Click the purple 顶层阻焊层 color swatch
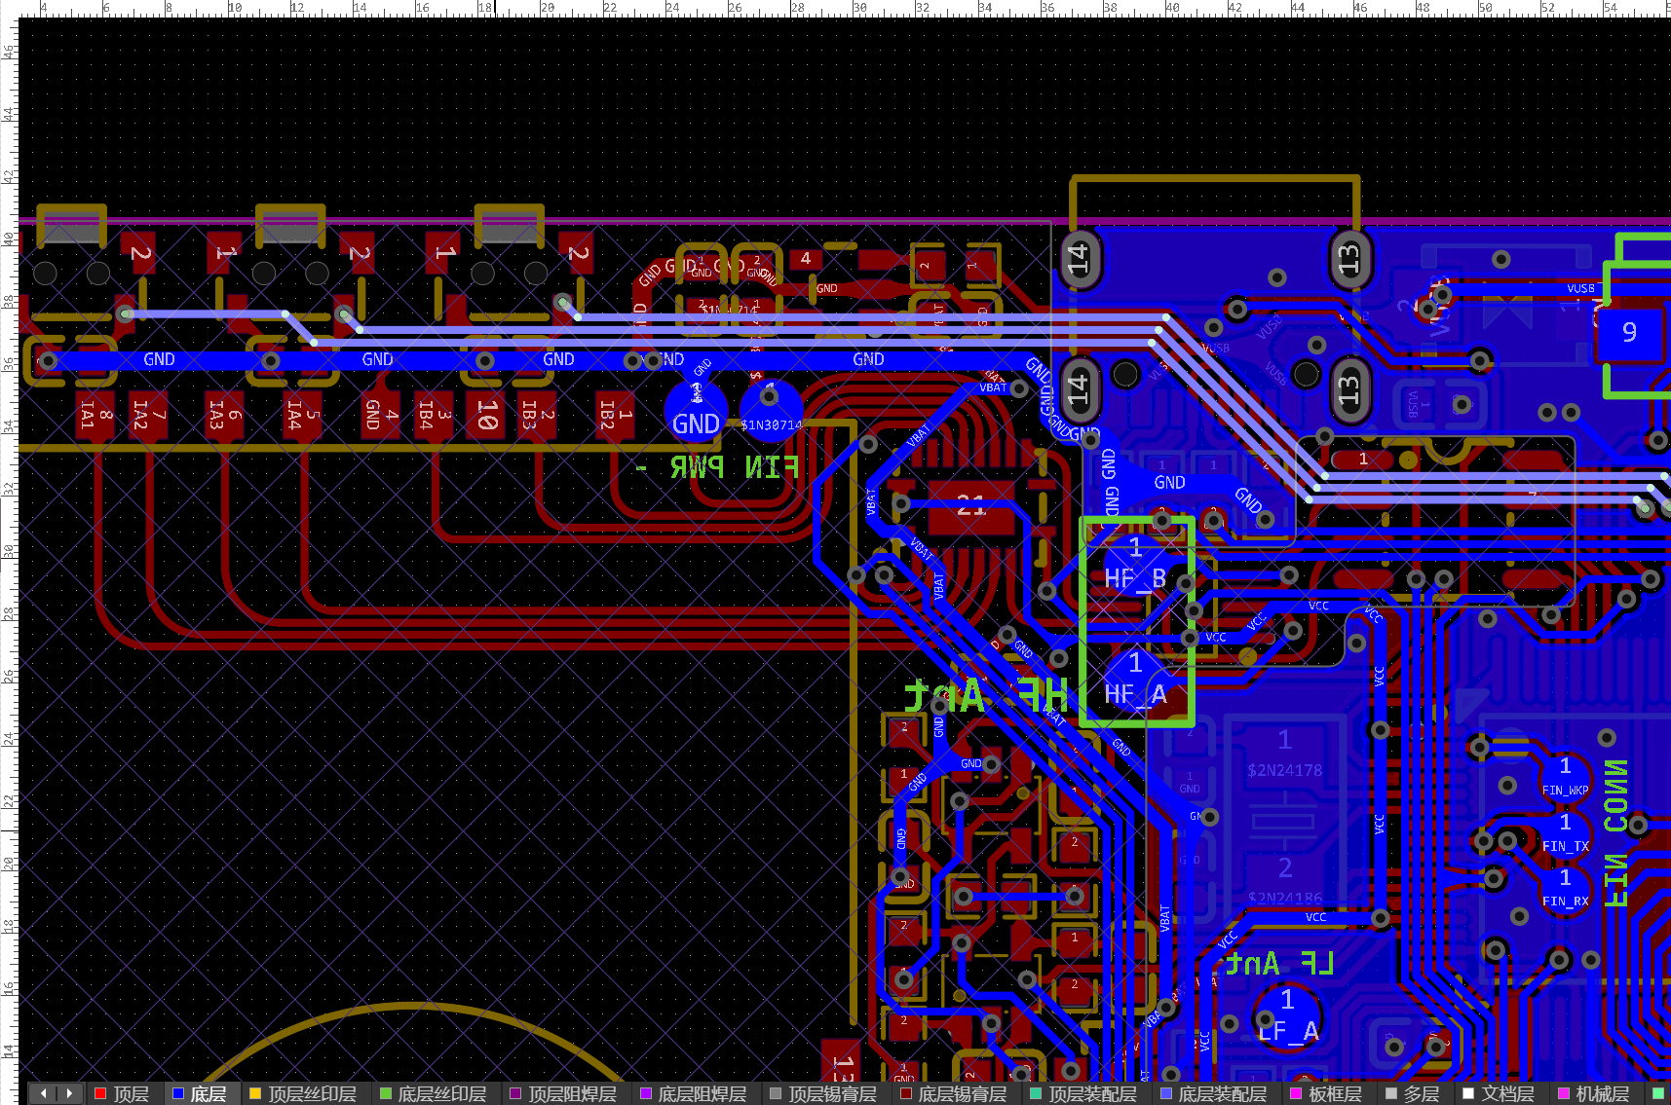The image size is (1671, 1105). point(515,1094)
